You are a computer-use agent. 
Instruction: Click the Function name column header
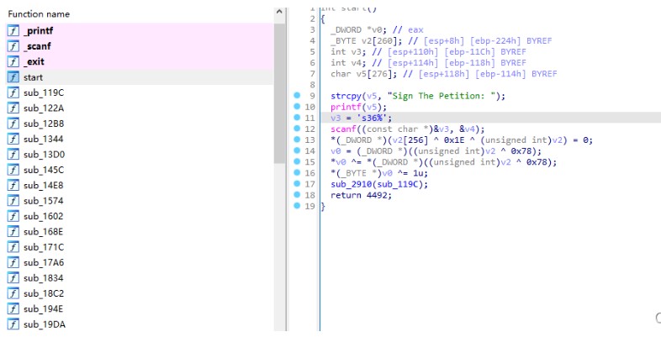pyautogui.click(x=39, y=14)
